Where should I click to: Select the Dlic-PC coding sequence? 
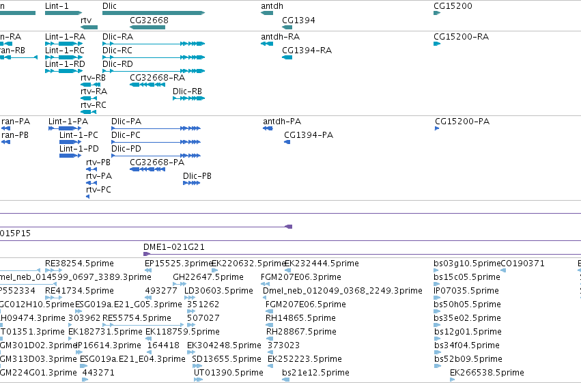click(156, 142)
